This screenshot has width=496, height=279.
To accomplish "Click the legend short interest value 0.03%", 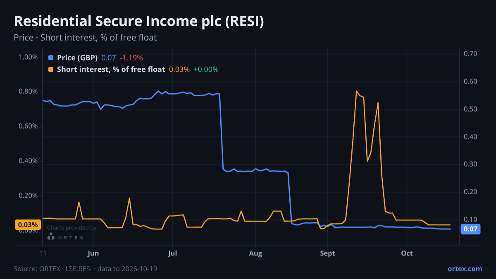I will point(179,69).
